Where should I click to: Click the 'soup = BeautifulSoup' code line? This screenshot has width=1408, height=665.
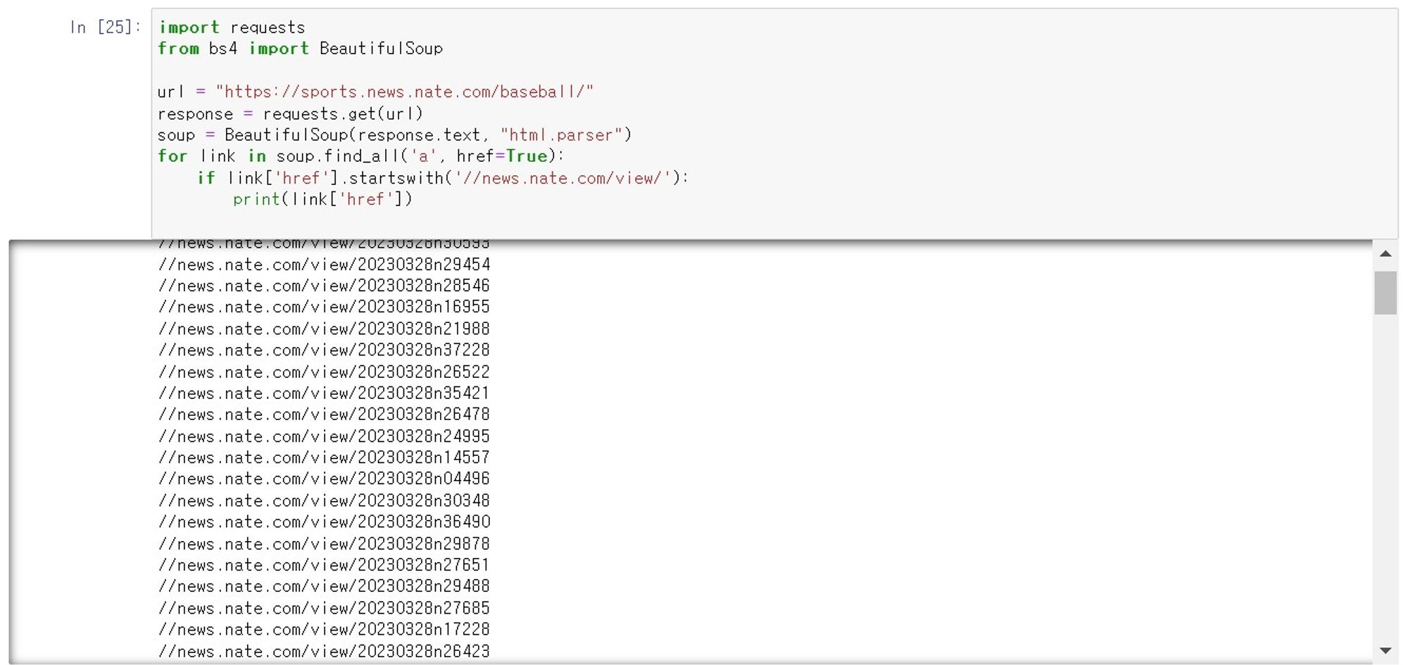pyautogui.click(x=395, y=135)
